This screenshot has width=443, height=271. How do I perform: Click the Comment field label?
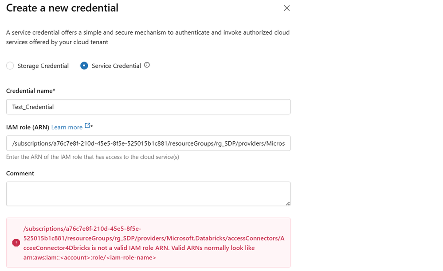[20, 173]
